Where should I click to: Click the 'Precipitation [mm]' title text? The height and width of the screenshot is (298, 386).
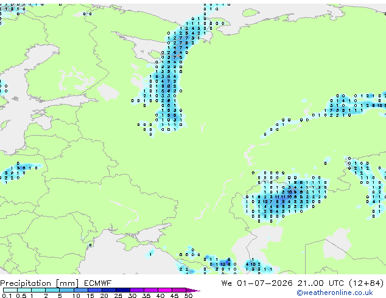[40, 283]
